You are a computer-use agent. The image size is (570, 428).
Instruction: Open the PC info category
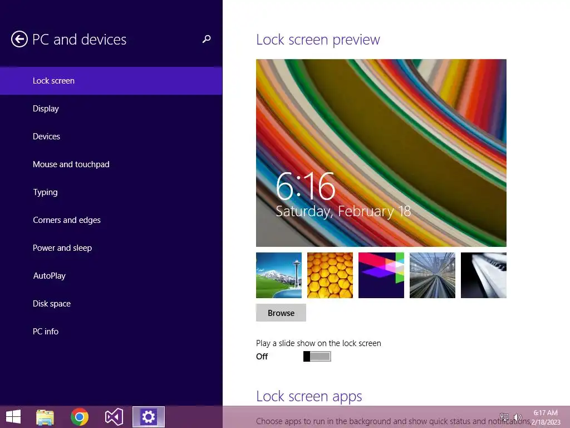[x=111, y=331]
